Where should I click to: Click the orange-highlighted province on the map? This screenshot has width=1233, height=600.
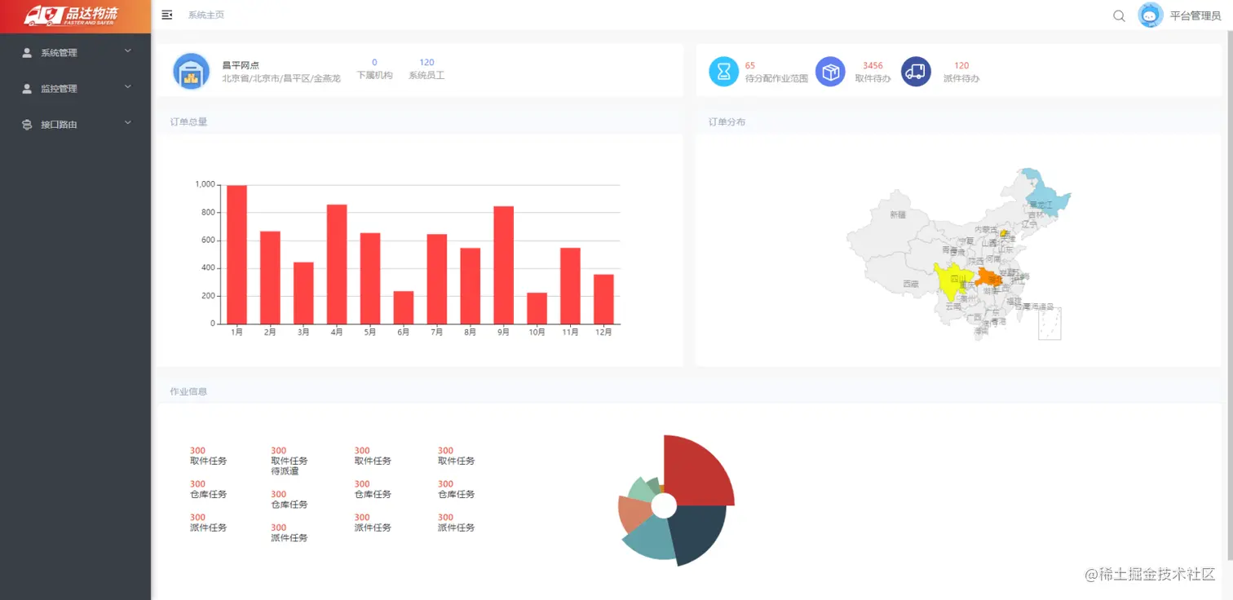[x=989, y=277]
